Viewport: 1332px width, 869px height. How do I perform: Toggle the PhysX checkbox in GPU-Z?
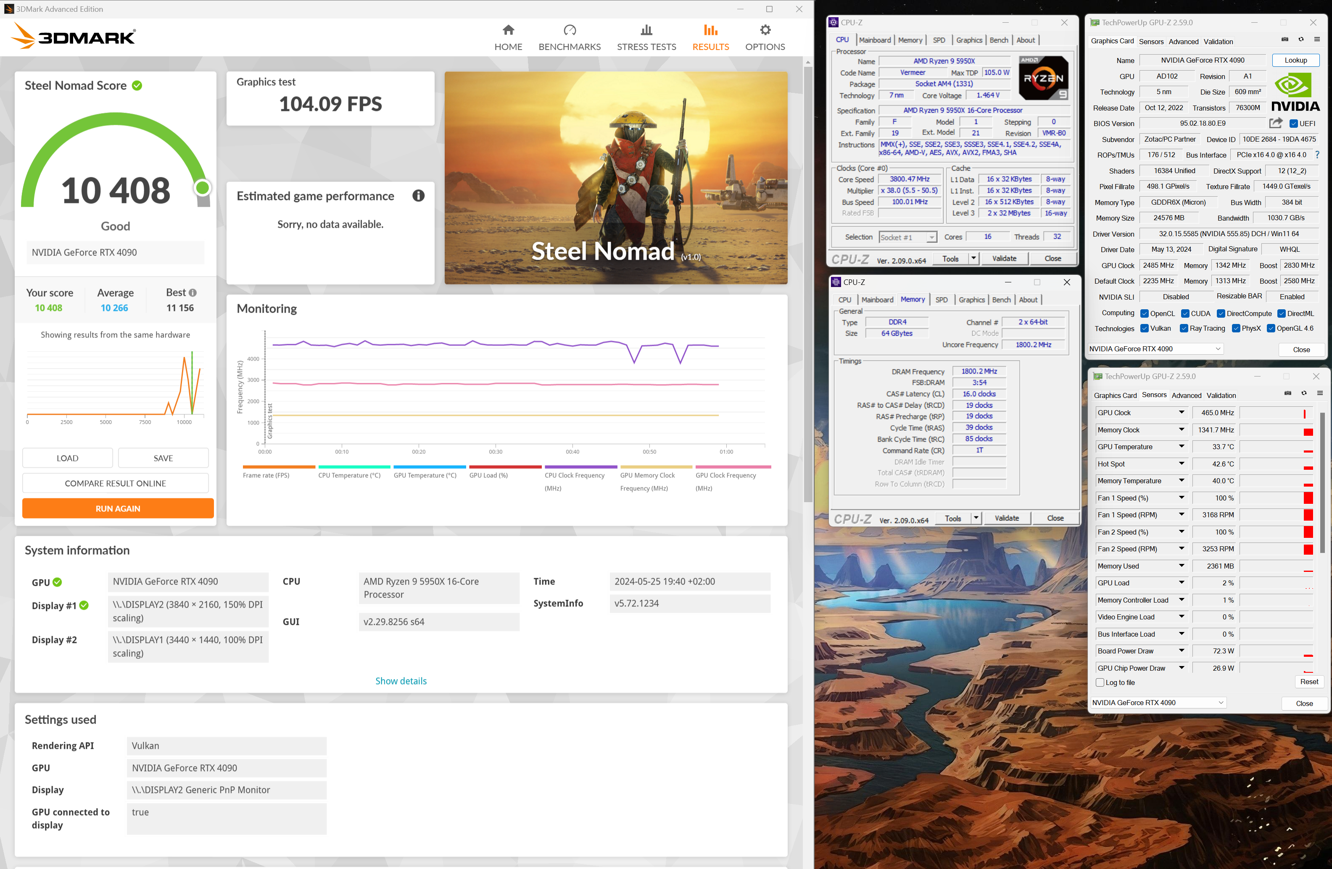1236,329
